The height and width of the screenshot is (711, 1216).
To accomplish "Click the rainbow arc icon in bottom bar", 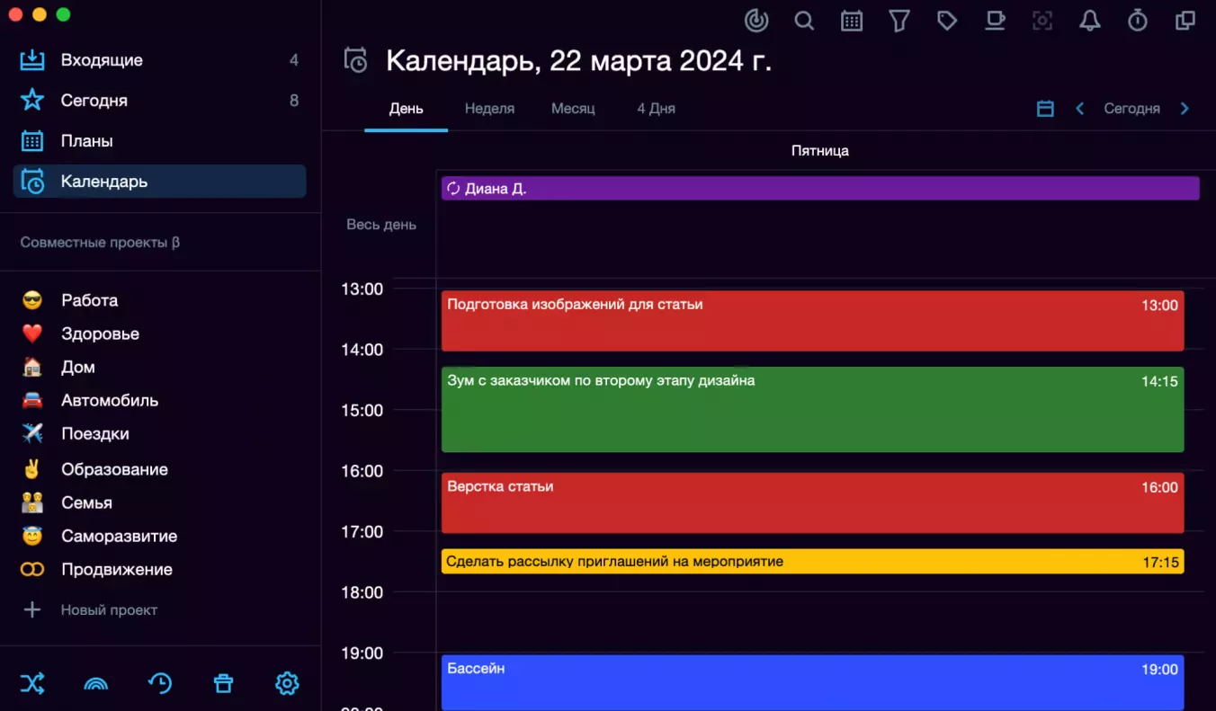I will [x=95, y=684].
